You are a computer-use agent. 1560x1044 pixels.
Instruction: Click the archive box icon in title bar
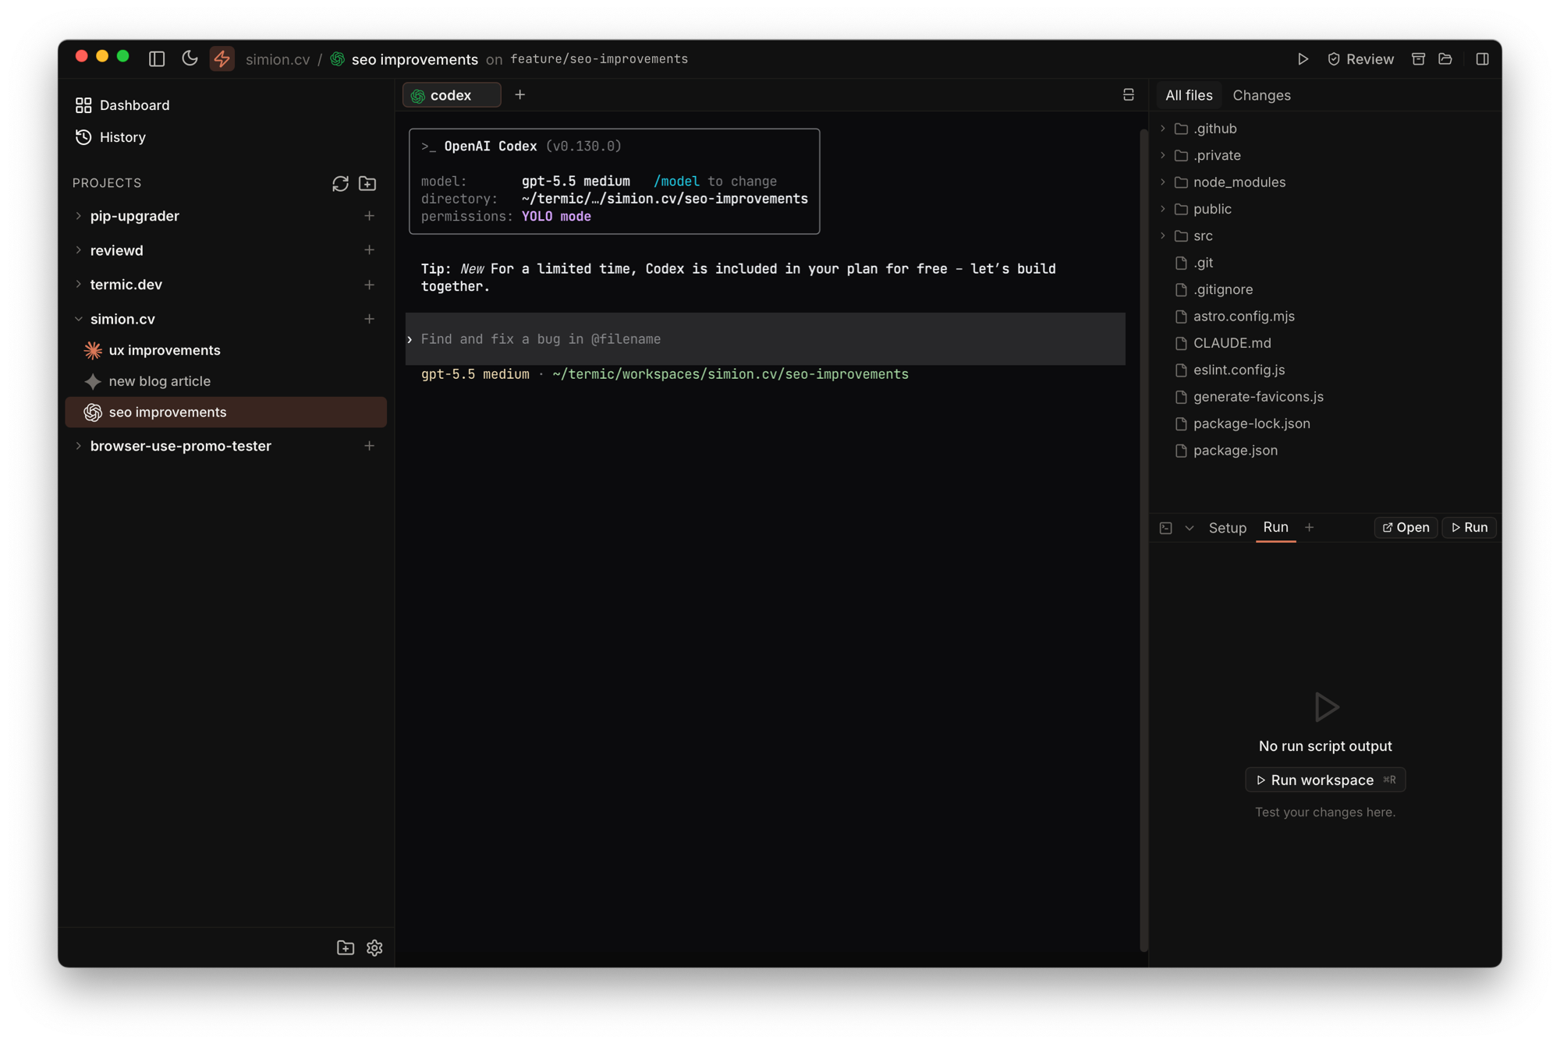click(1418, 59)
